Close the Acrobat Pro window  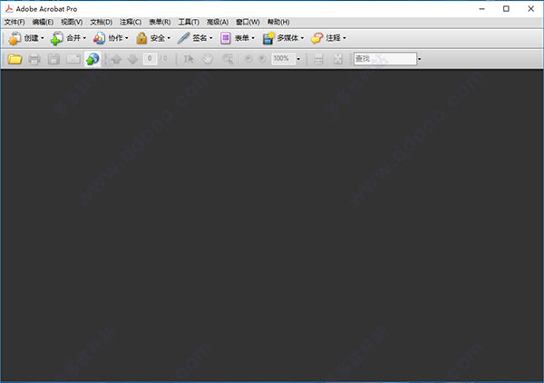click(530, 9)
